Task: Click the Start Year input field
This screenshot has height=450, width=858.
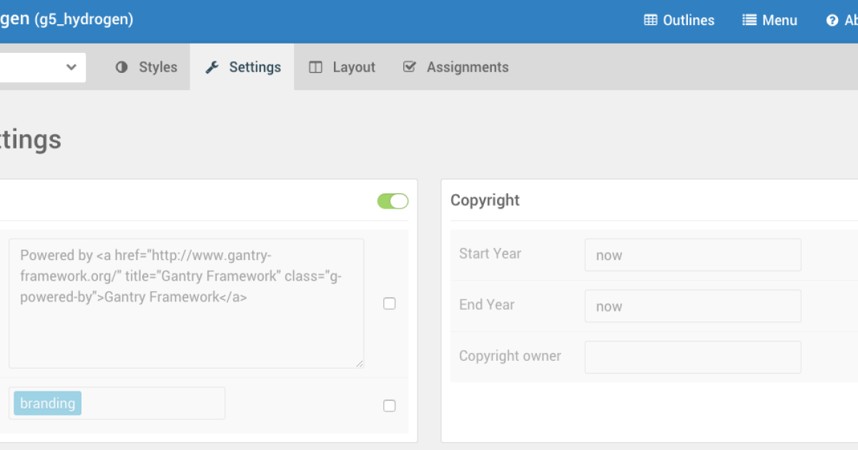Action: [692, 255]
